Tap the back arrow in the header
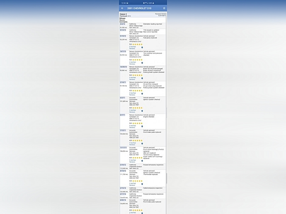Viewport: 286px width, 214px height. (x=122, y=8)
